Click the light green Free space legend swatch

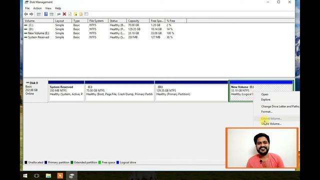[99, 162]
